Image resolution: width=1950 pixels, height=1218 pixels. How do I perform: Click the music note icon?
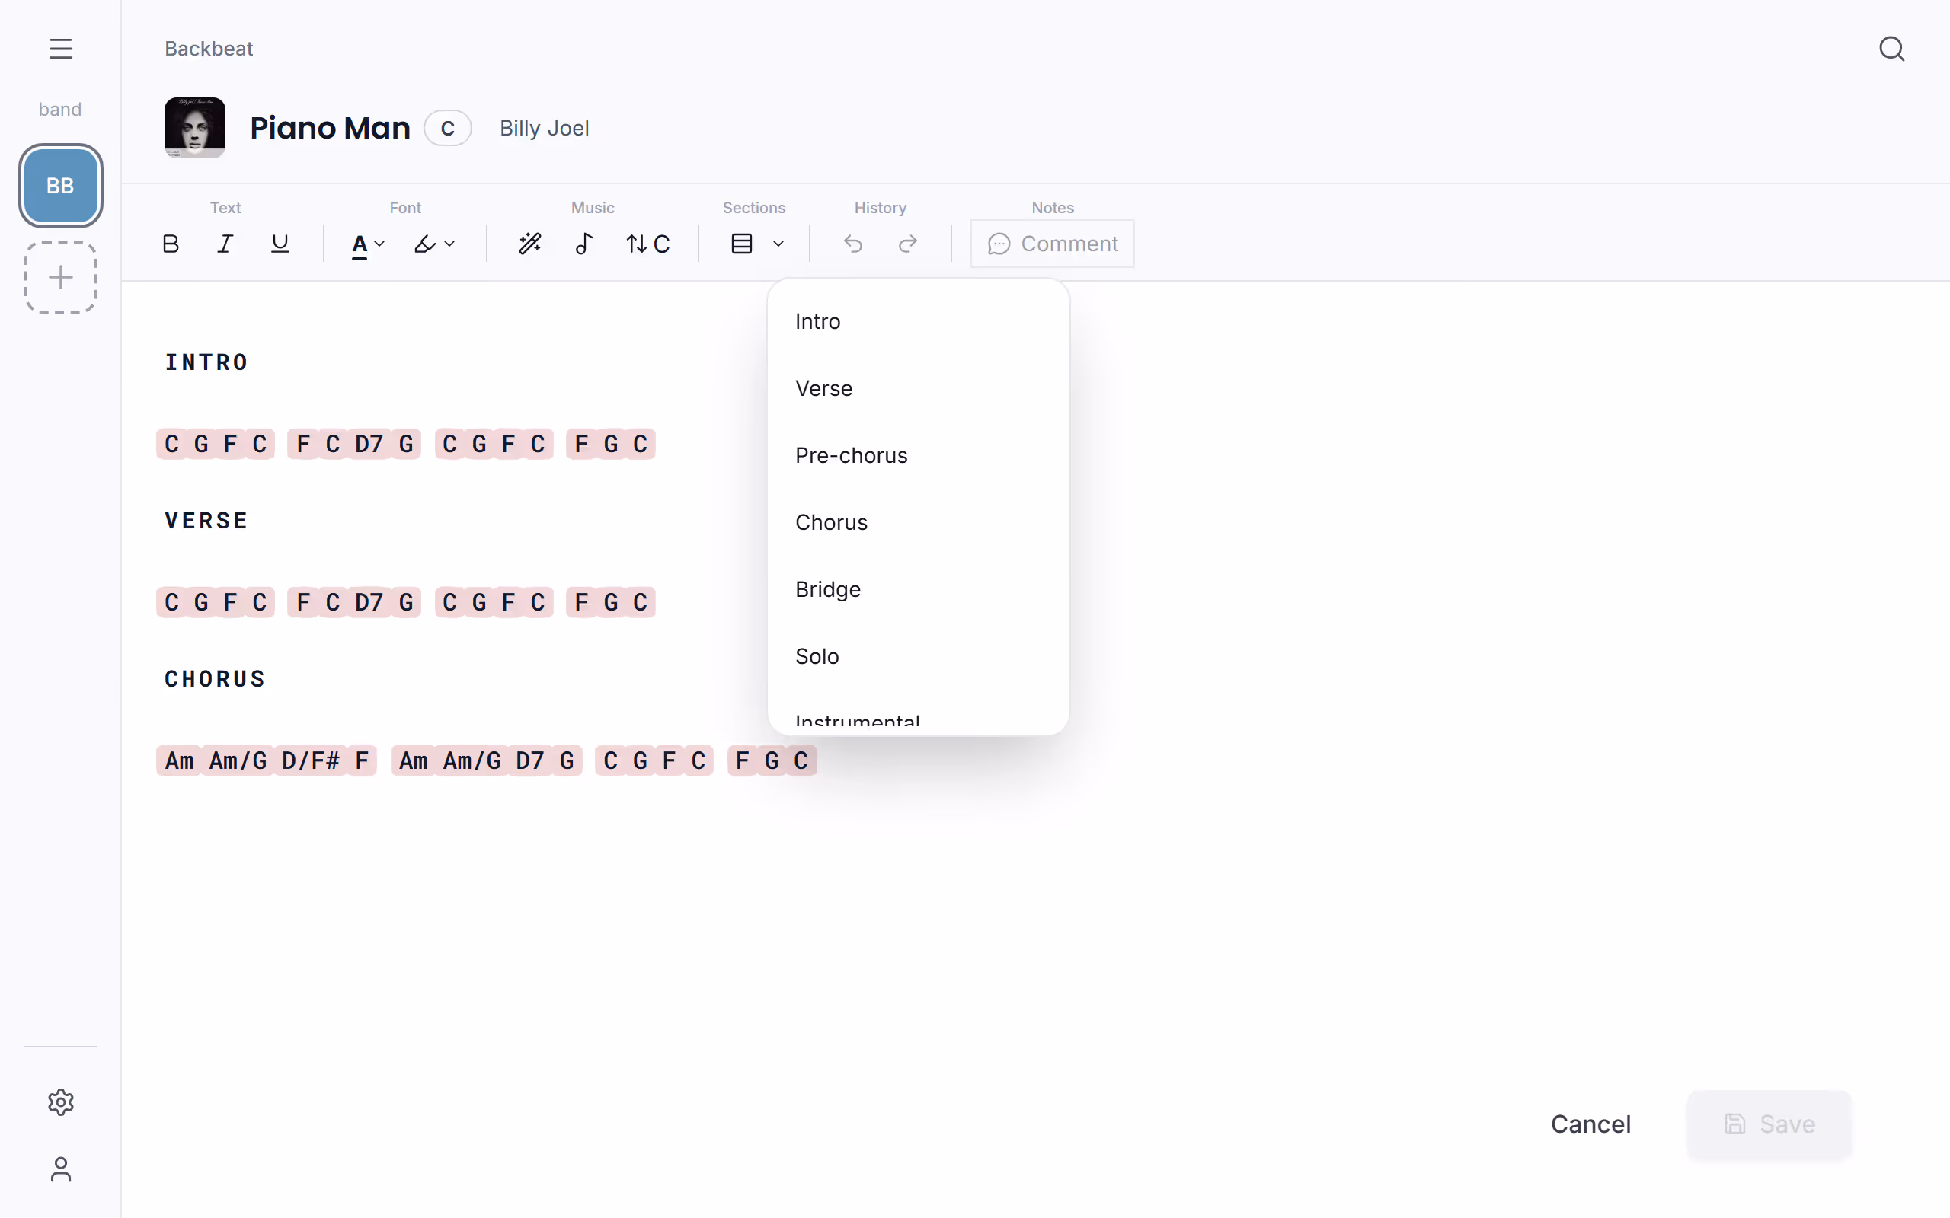(x=584, y=244)
